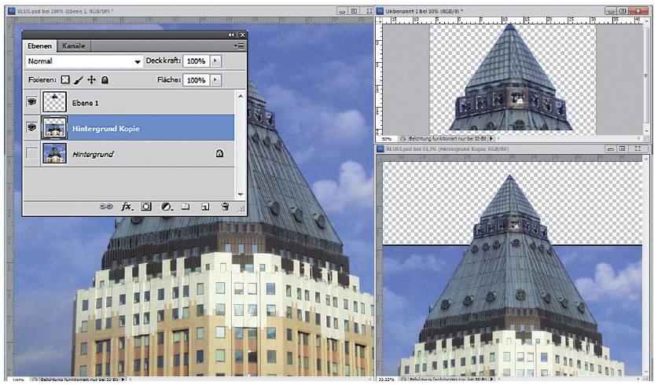Click the create new layer icon
The image size is (658, 385).
tap(205, 207)
